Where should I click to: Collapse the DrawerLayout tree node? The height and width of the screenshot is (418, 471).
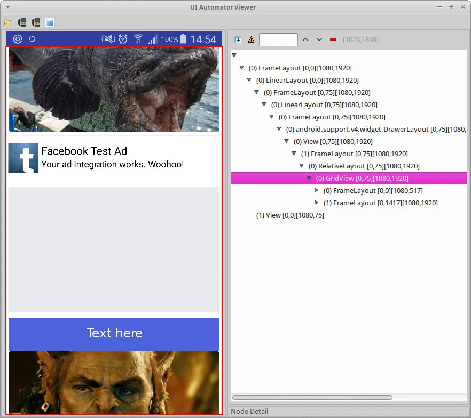coord(279,129)
